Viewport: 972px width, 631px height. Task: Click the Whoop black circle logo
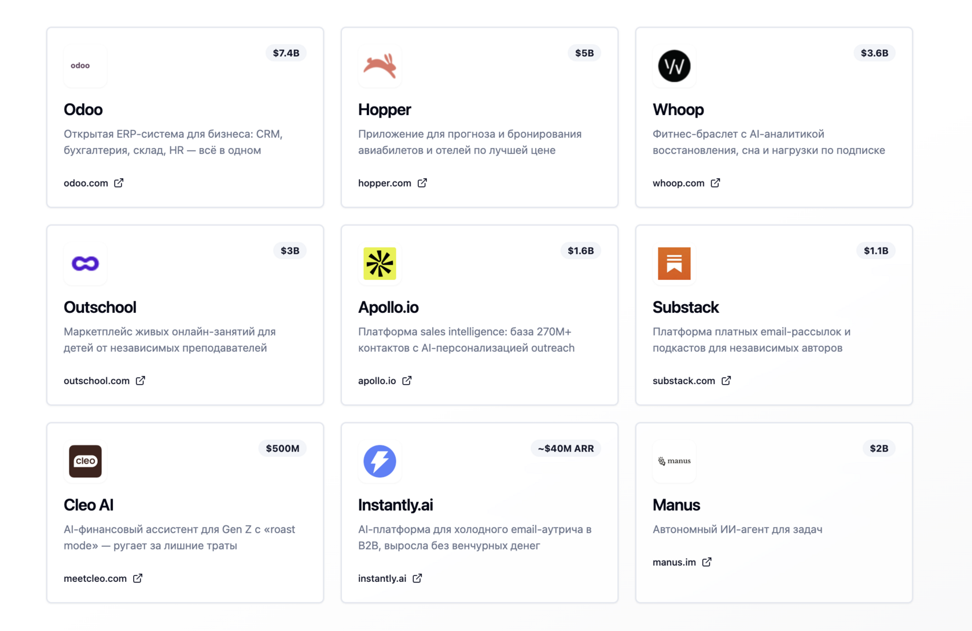point(674,66)
